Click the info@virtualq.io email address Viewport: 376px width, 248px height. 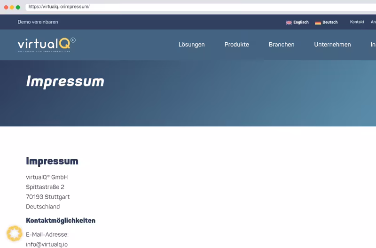pyautogui.click(x=47, y=244)
